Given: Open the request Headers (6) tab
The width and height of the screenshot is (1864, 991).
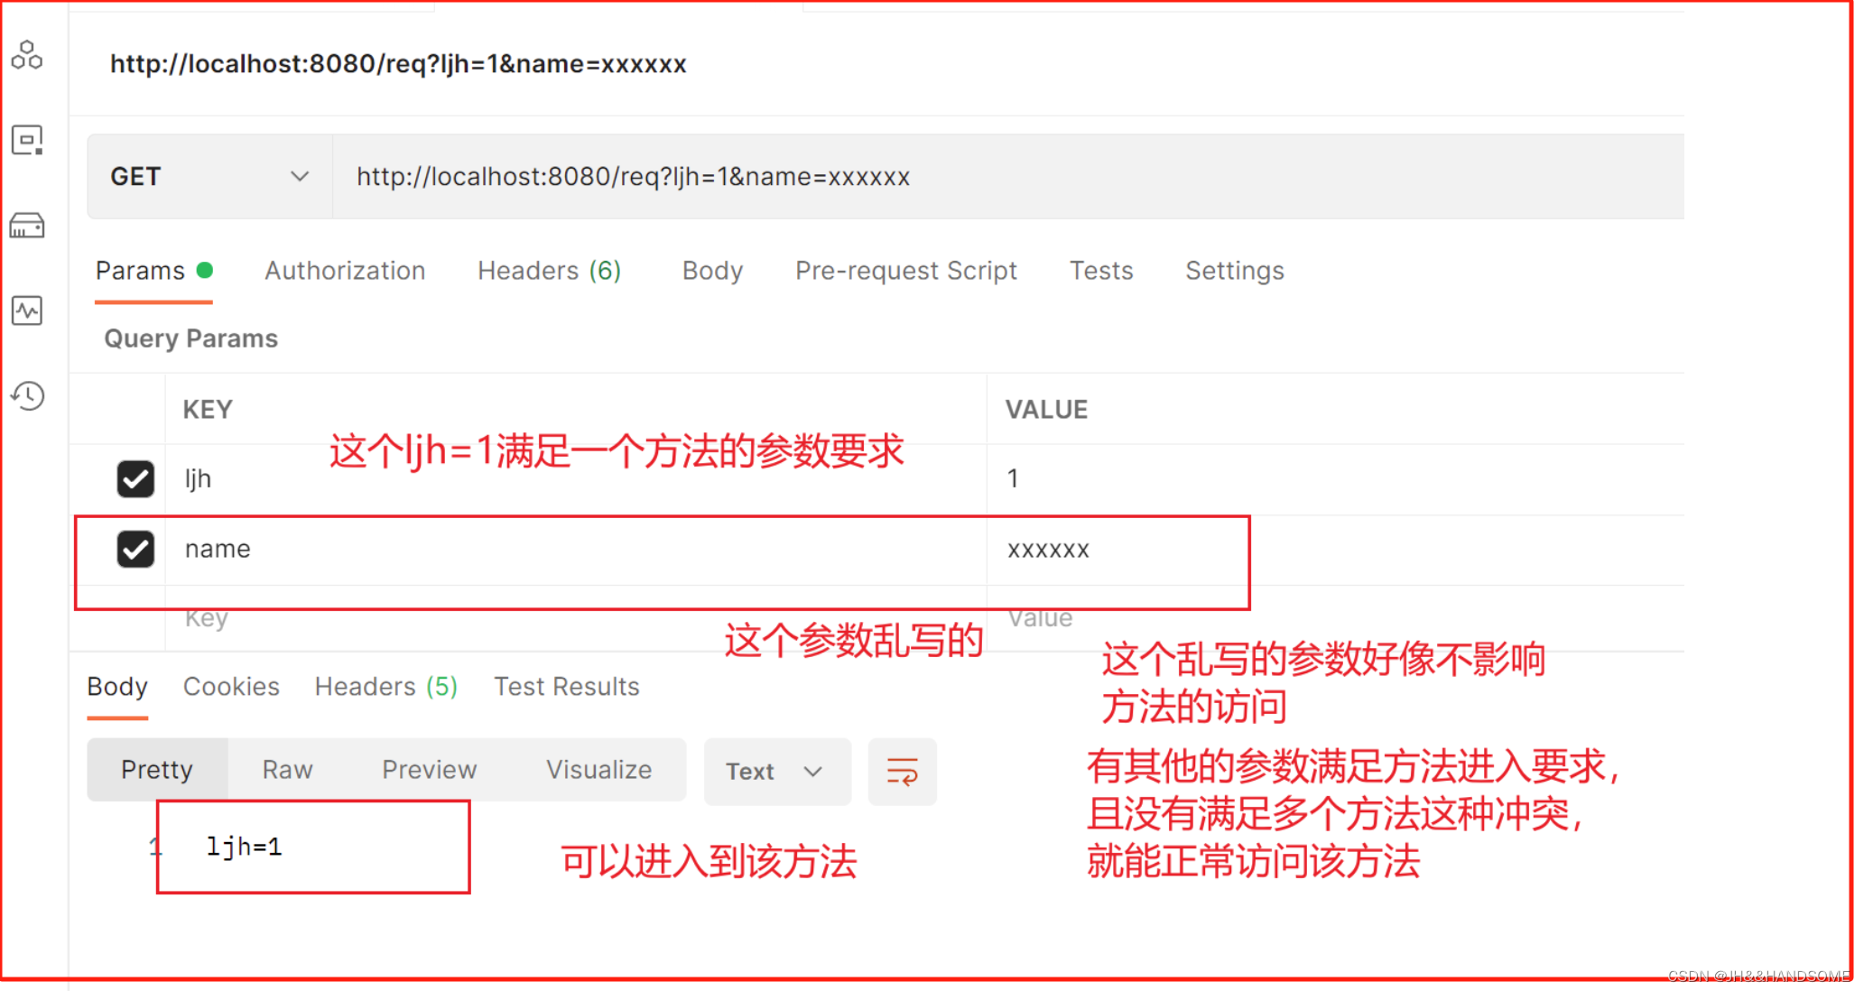Looking at the screenshot, I should coord(549,271).
